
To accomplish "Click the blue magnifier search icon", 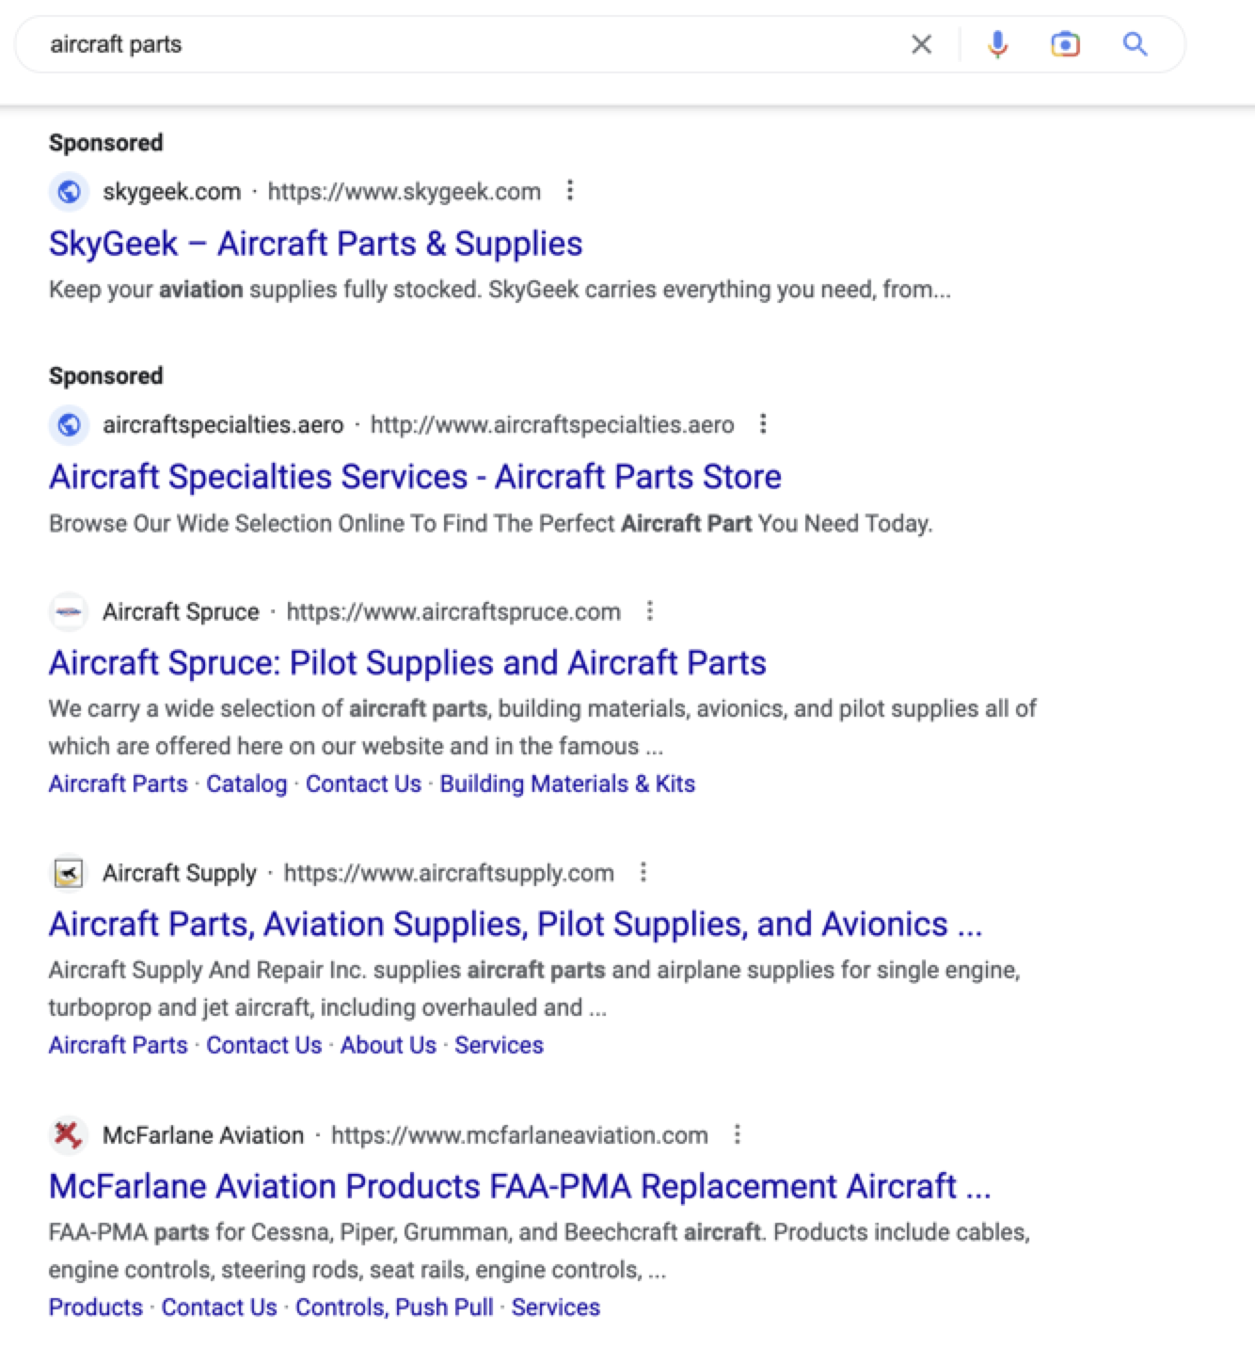I will pyautogui.click(x=1135, y=44).
